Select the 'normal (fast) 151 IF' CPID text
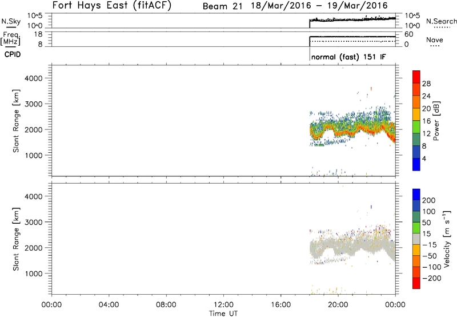 click(x=348, y=57)
